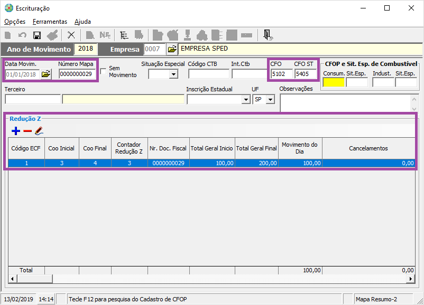Click the Total Geral Final column header
The width and height of the screenshot is (424, 305).
tap(256, 148)
